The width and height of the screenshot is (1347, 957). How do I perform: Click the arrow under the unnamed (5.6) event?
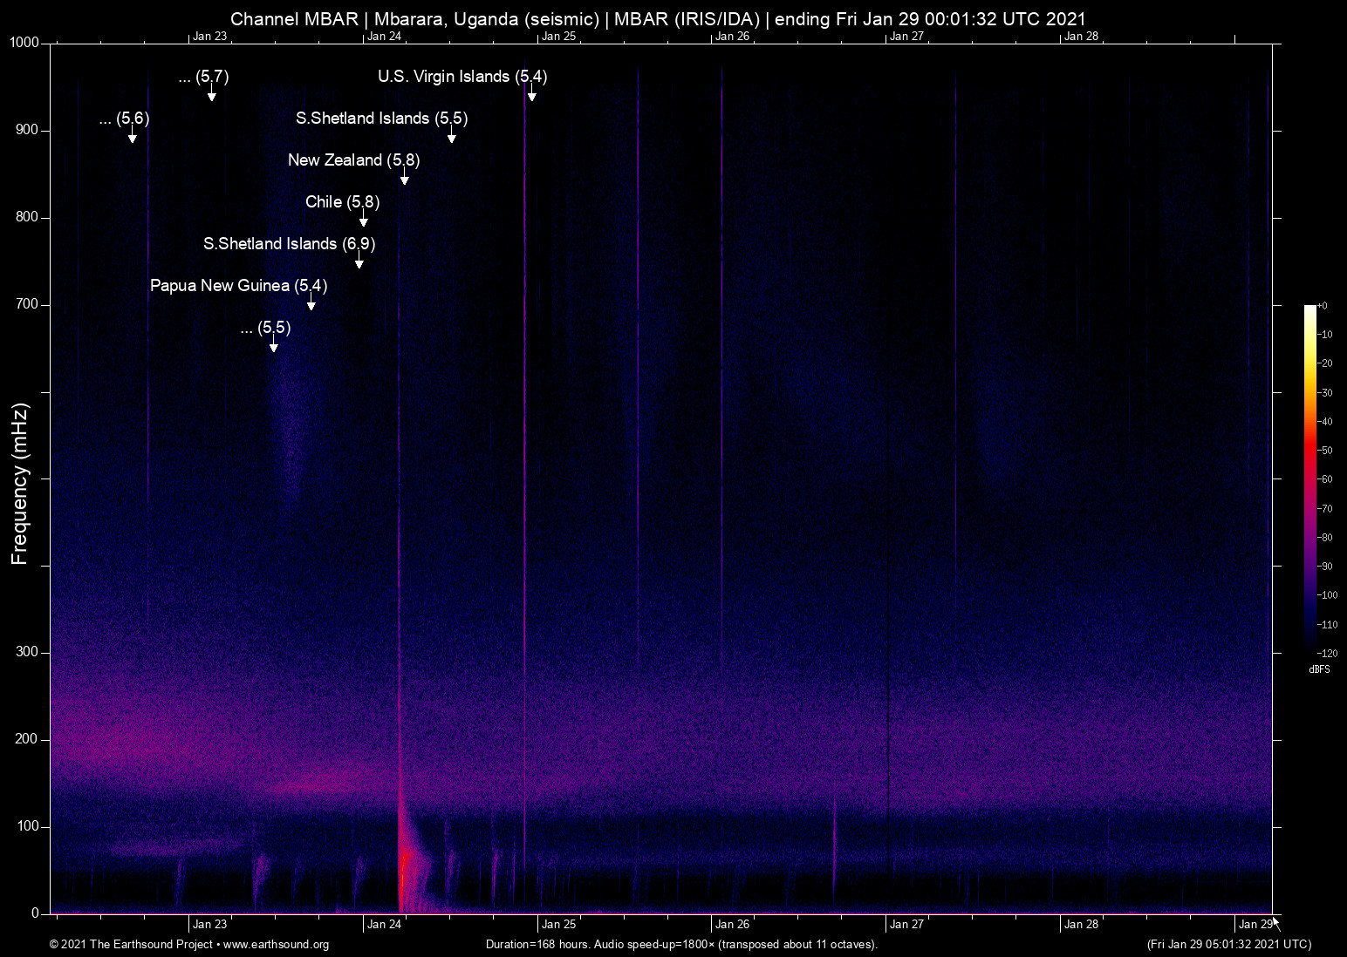coord(132,136)
